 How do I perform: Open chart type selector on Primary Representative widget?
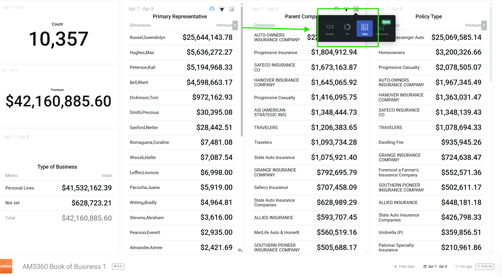pyautogui.click(x=232, y=9)
